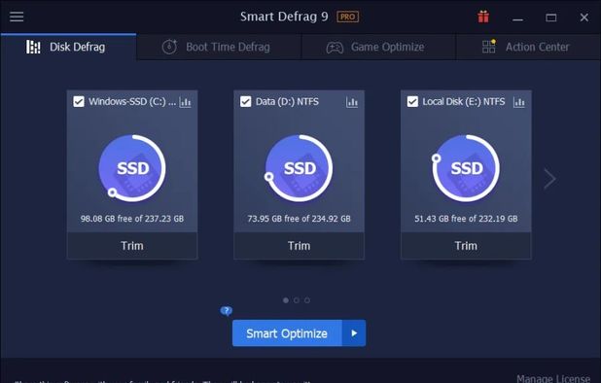Screen dimensions: 601x383
Task: Open the Action Center tab
Action: point(528,47)
